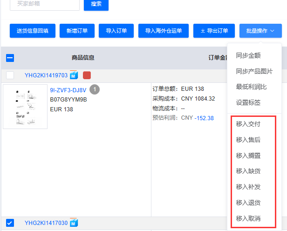287x231 pixels.
Task: Choose 同步产品图片 in the dropdown menu
Action: point(254,71)
